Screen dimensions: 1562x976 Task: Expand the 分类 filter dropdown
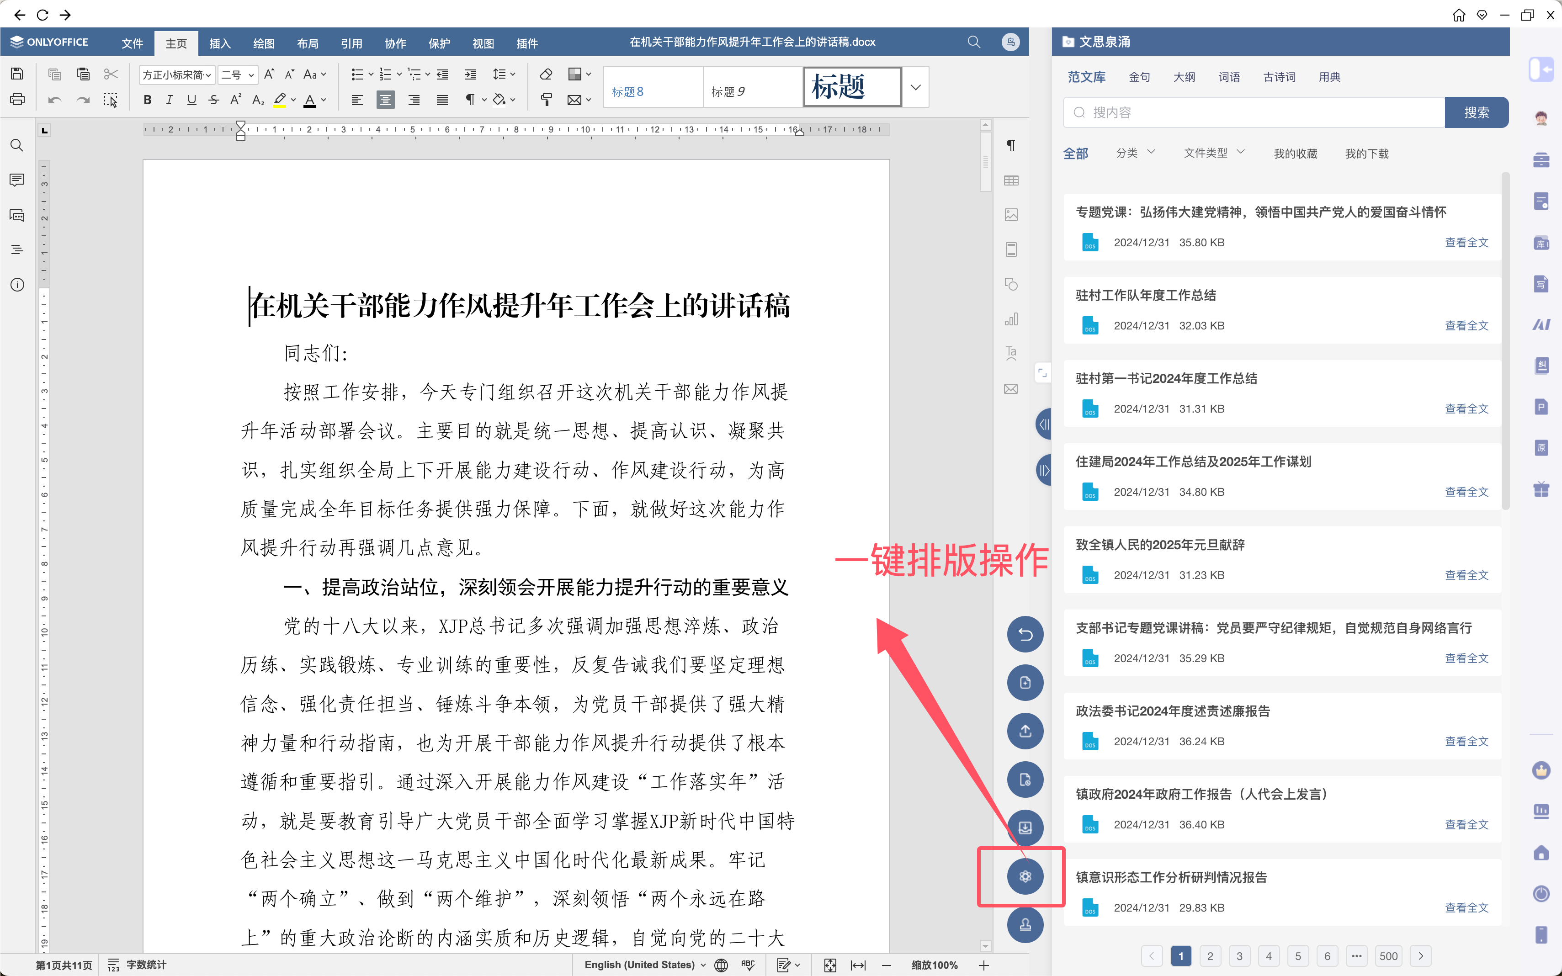click(x=1135, y=153)
